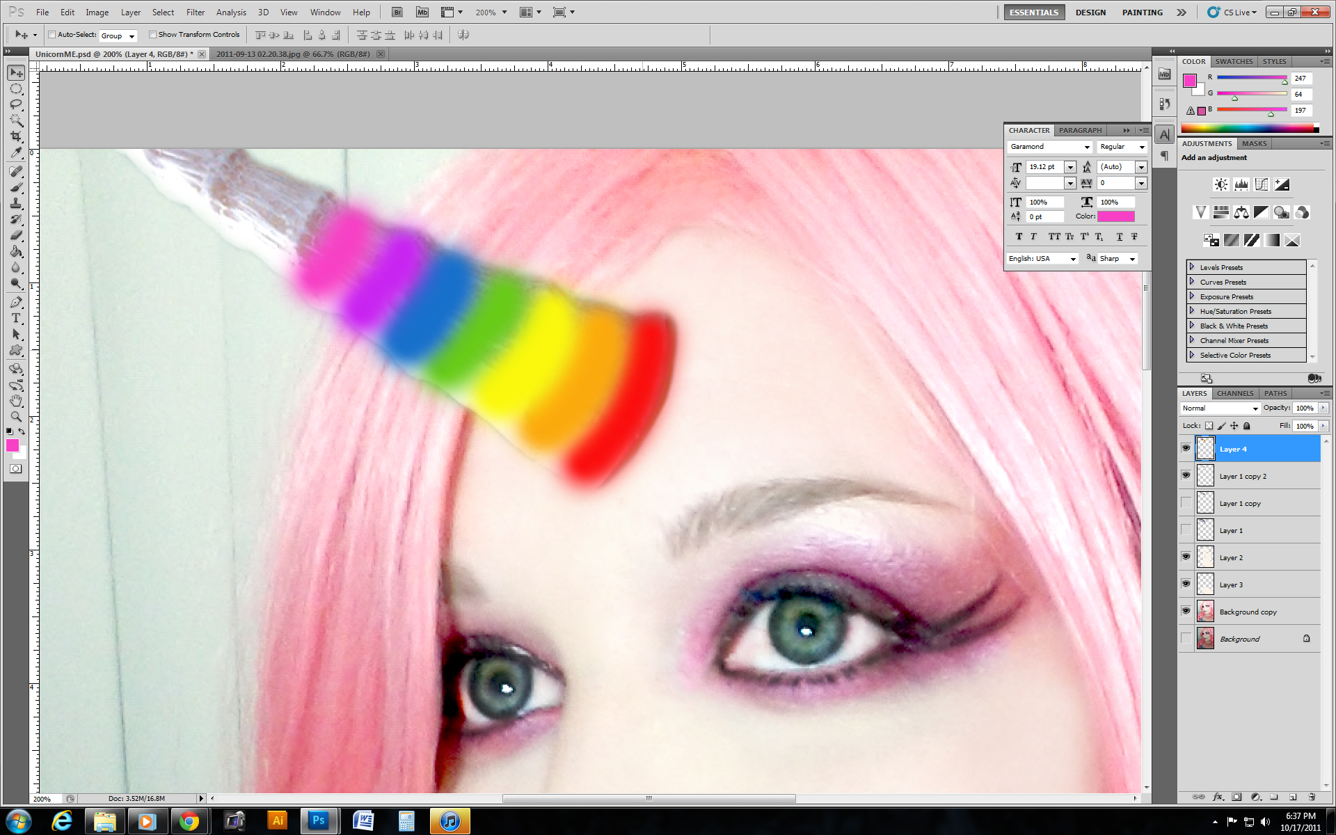Open the Filter menu
This screenshot has width=1336, height=835.
click(196, 13)
